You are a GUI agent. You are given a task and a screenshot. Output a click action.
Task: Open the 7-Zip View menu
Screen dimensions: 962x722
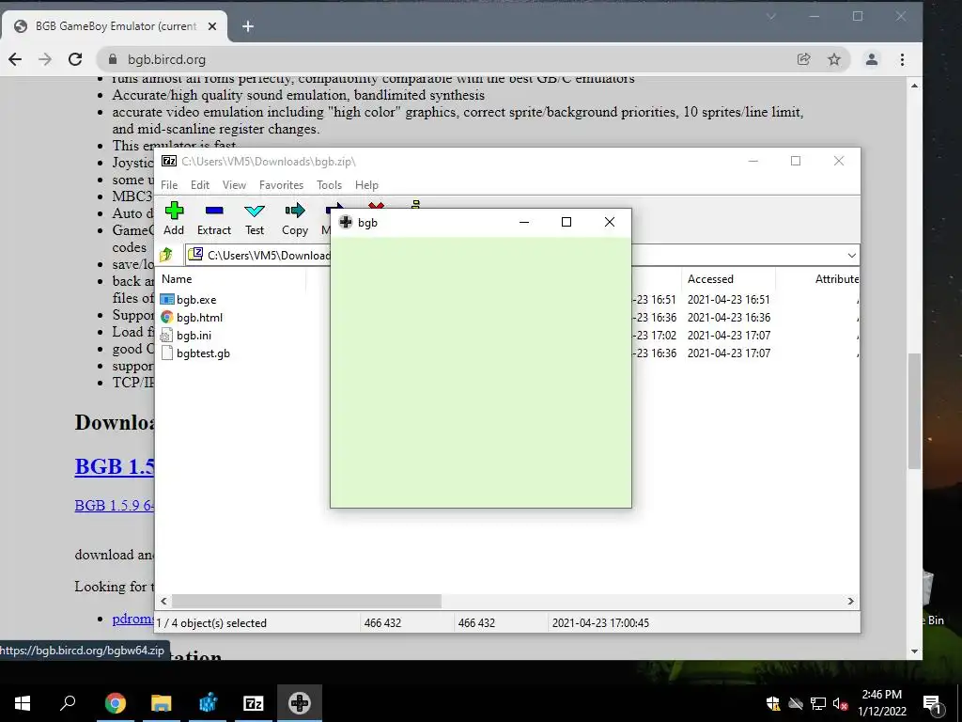click(x=234, y=185)
